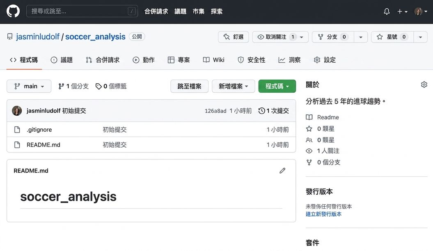Open the 0 個分支 forks link
433x251 pixels.
coord(329,162)
